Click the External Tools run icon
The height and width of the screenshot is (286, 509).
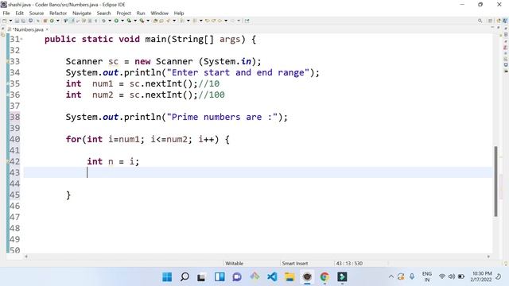[142, 21]
